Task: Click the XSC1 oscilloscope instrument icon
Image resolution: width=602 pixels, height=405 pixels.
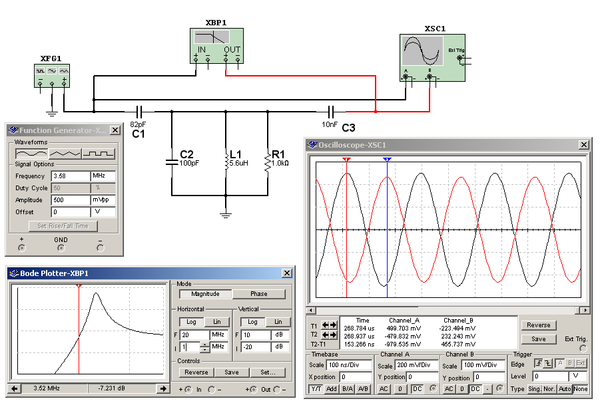Action: coord(432,57)
